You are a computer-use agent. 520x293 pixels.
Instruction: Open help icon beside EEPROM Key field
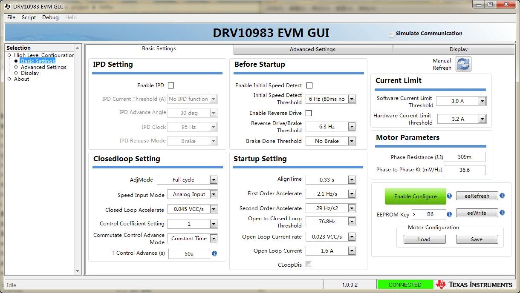(449, 214)
